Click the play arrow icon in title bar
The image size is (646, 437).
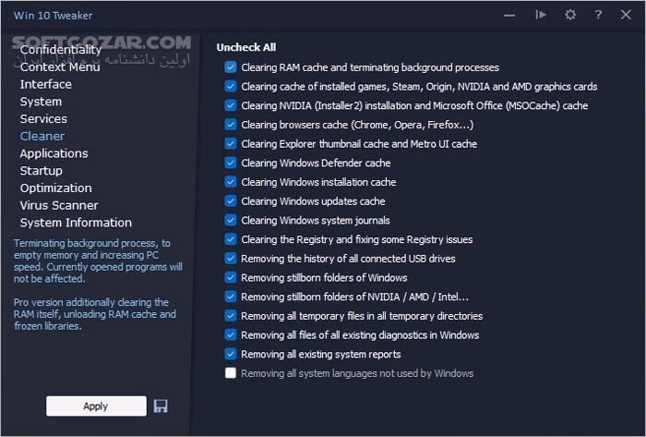tap(542, 15)
